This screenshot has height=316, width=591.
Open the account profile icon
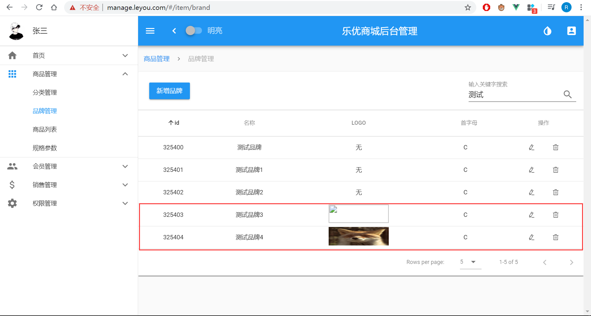coord(571,31)
